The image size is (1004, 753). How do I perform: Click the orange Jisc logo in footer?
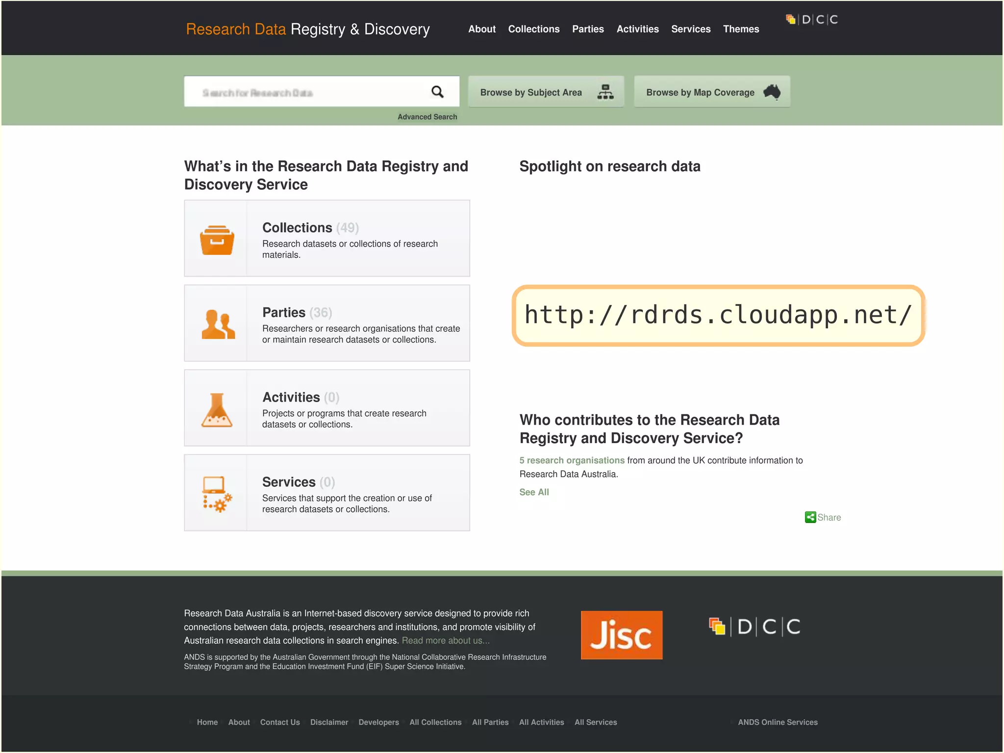[x=622, y=635]
